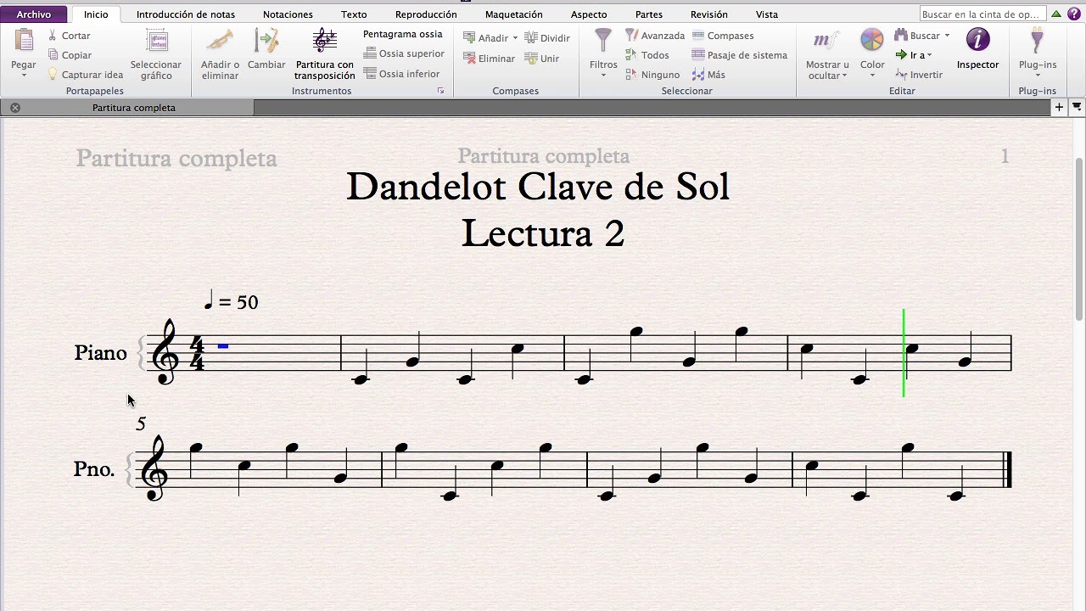This screenshot has width=1086, height=611.
Task: Expand the Plug-ins dropdown arrow
Action: click(1037, 76)
